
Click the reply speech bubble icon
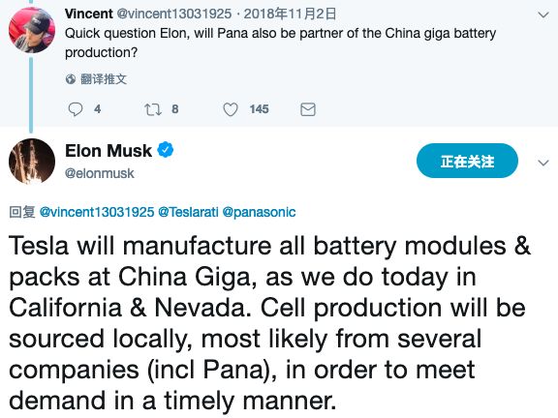76,109
